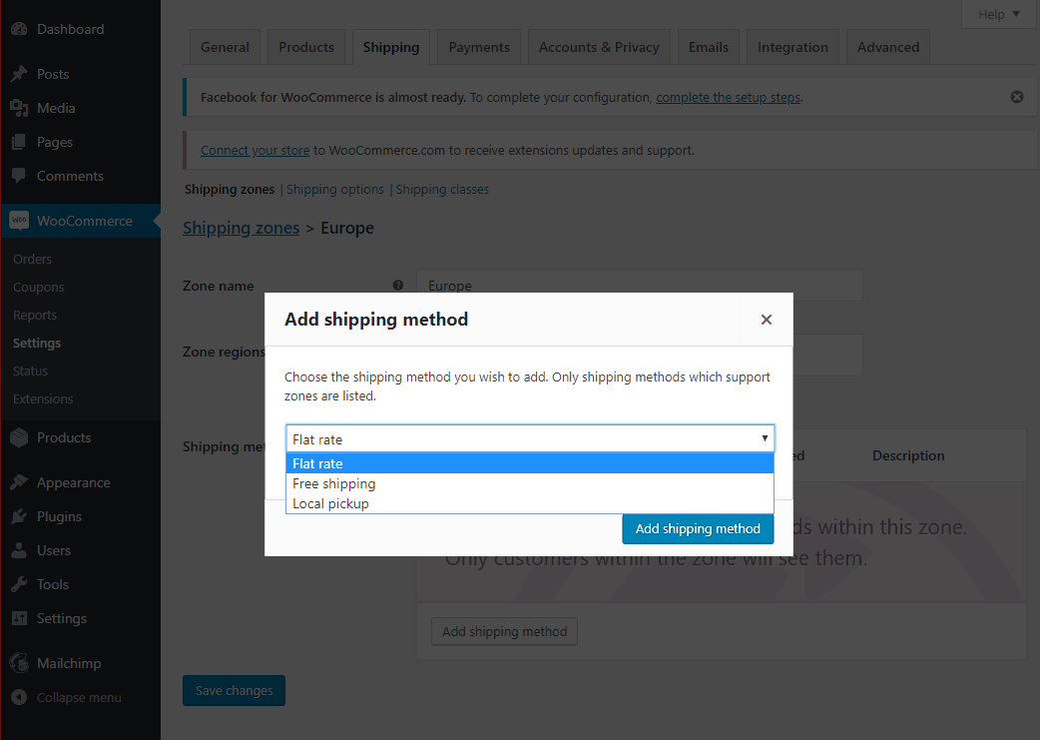Follow the complete the setup steps link
The image size is (1040, 740).
pos(729,97)
